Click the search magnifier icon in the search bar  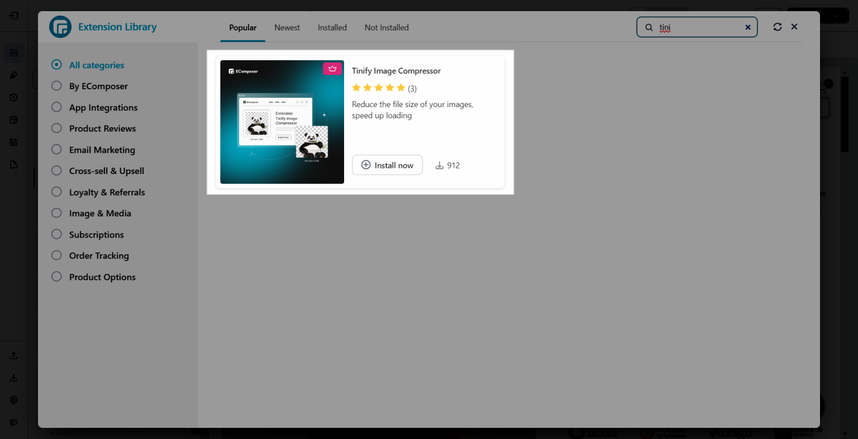tap(649, 27)
